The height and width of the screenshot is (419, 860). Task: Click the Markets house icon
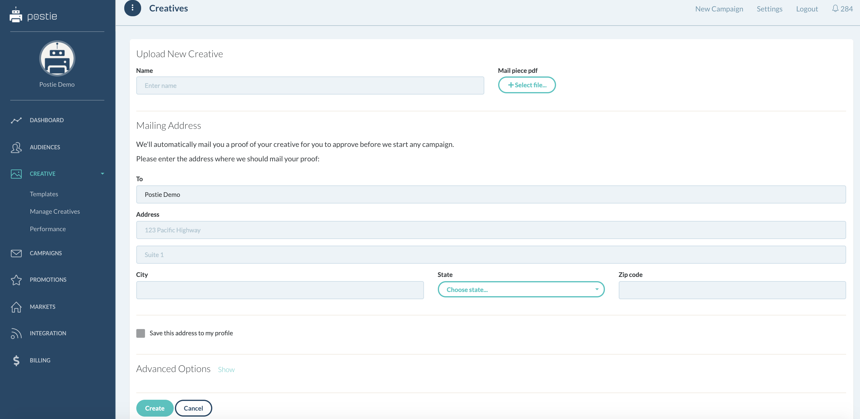coord(16,307)
